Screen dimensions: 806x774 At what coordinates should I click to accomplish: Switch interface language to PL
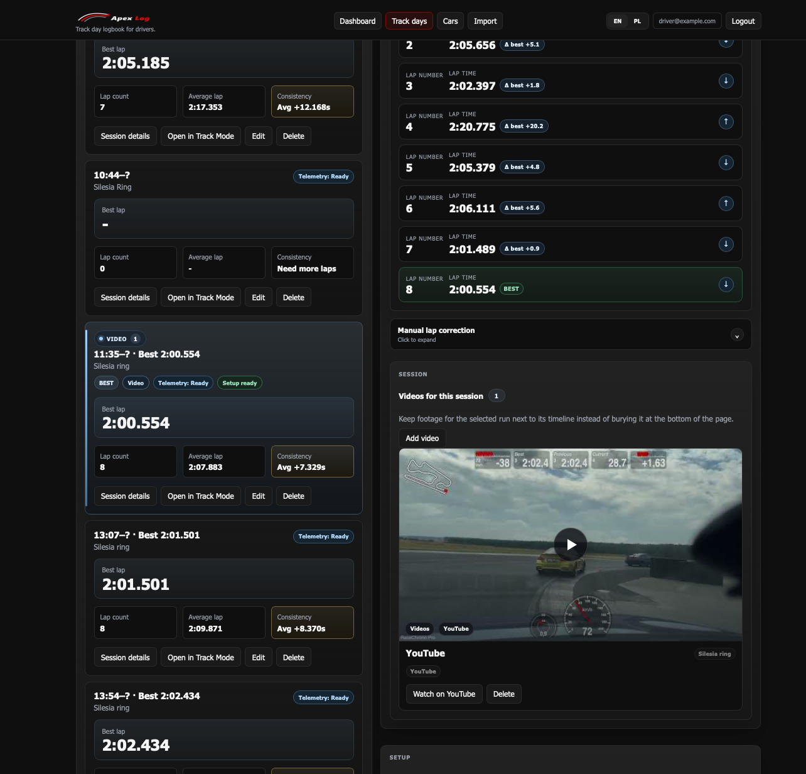click(x=637, y=21)
